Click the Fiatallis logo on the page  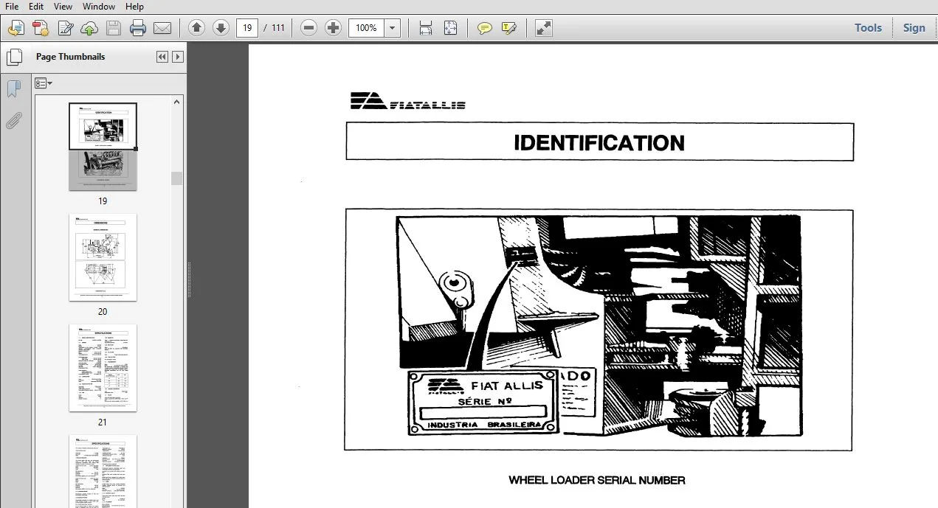pos(408,101)
